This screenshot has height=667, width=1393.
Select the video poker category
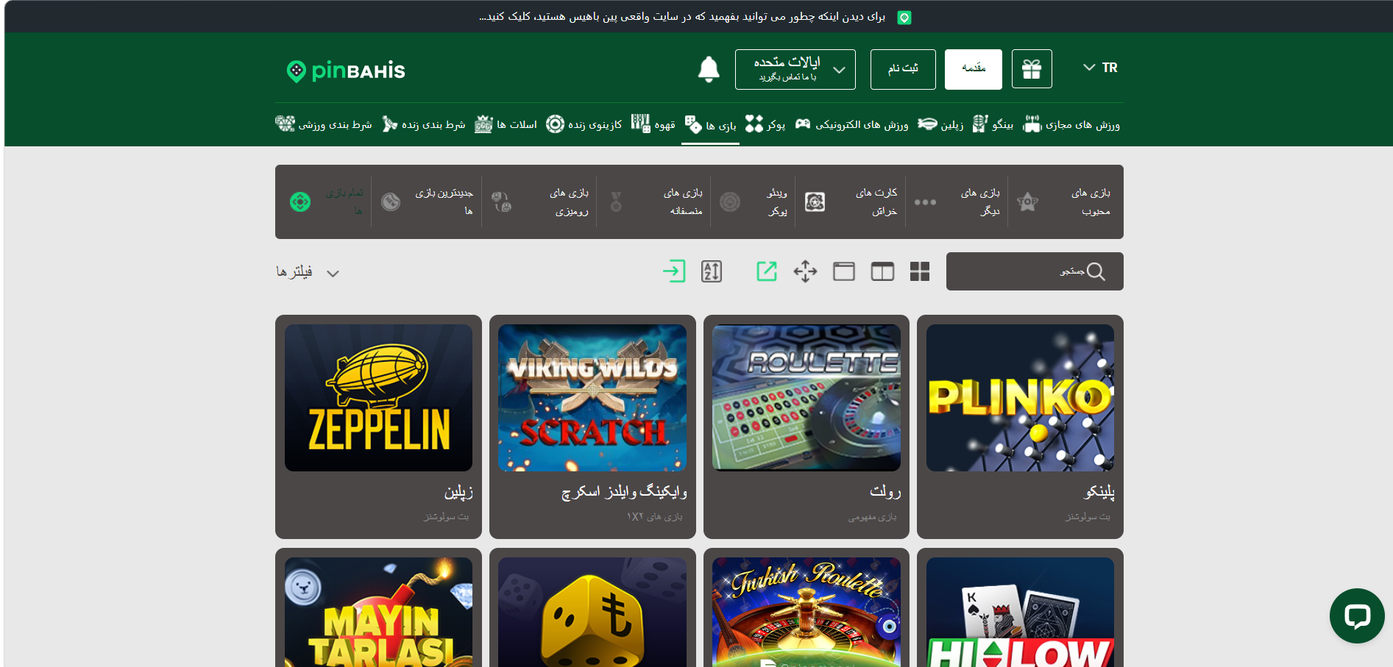pyautogui.click(x=753, y=201)
